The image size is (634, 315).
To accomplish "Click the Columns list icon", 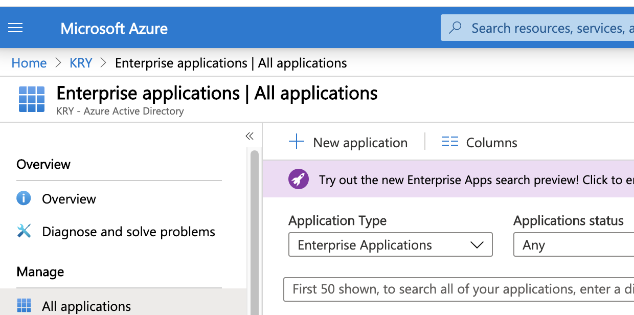I will point(450,142).
